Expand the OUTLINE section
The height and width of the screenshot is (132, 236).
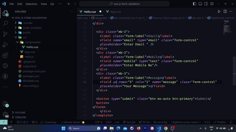20,113
